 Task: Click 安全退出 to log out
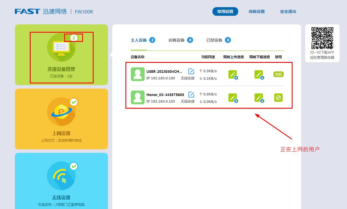pyautogui.click(x=288, y=11)
